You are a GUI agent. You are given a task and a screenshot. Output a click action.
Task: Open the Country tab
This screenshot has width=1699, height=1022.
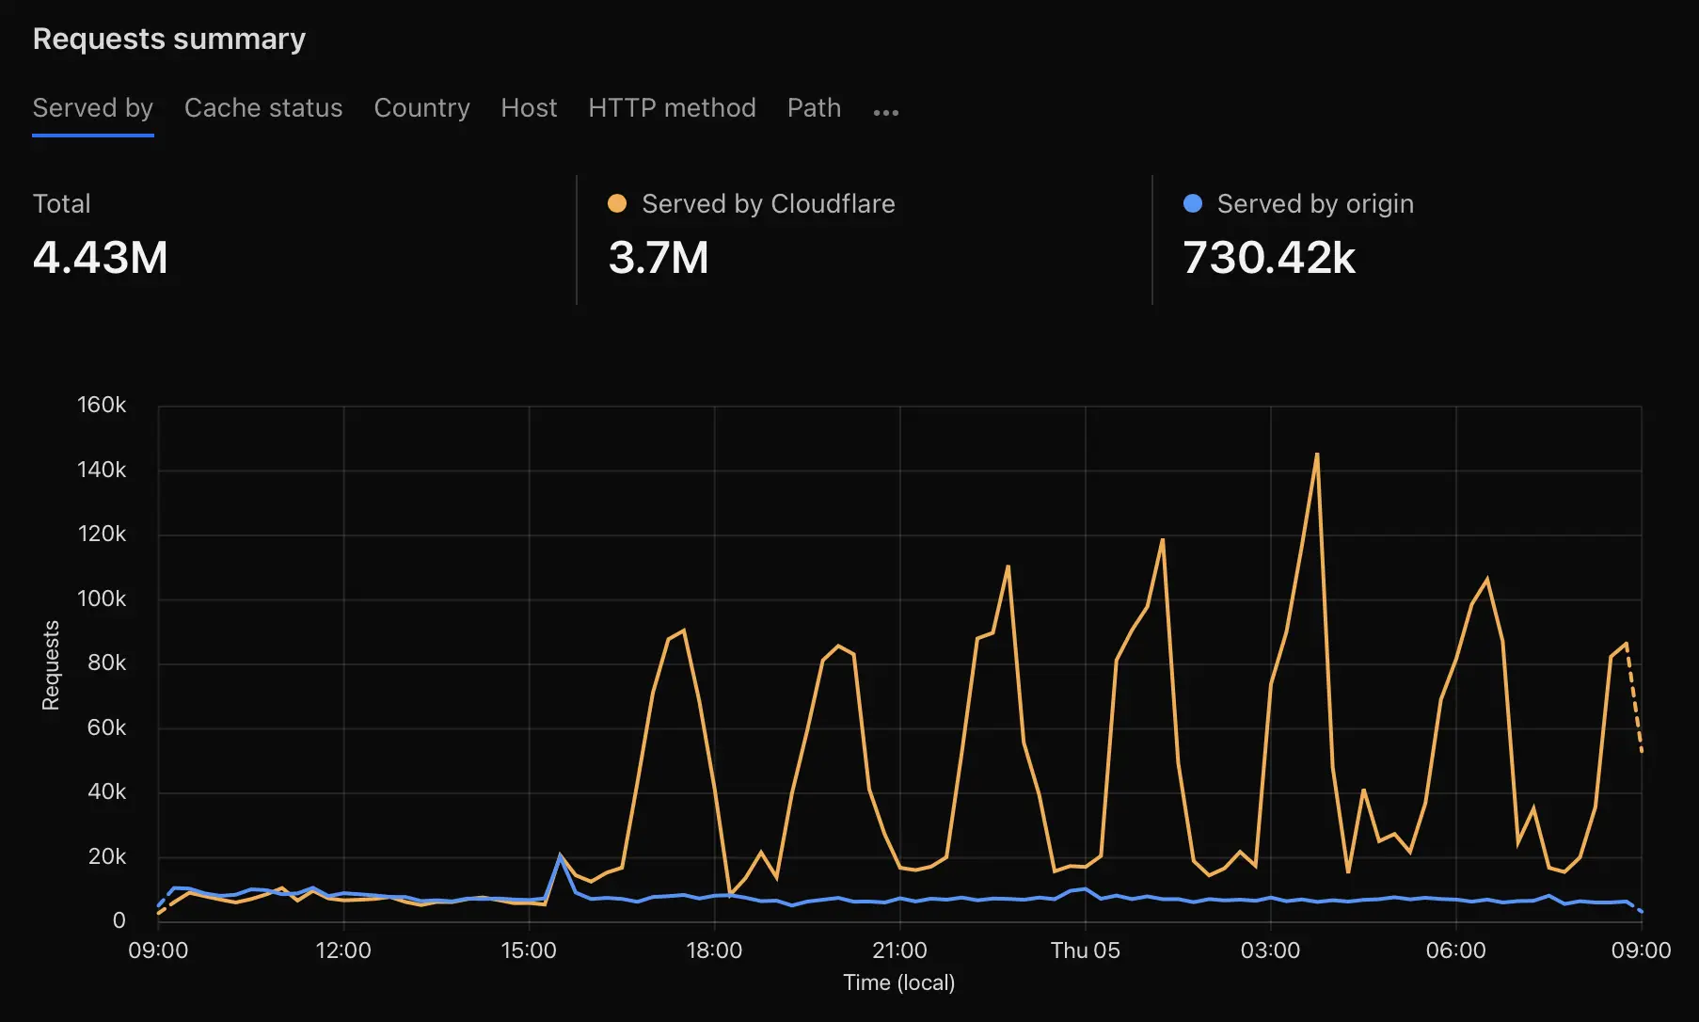pyautogui.click(x=421, y=108)
